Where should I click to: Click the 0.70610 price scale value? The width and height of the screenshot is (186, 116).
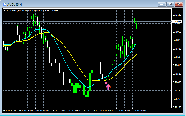[x=177, y=65]
